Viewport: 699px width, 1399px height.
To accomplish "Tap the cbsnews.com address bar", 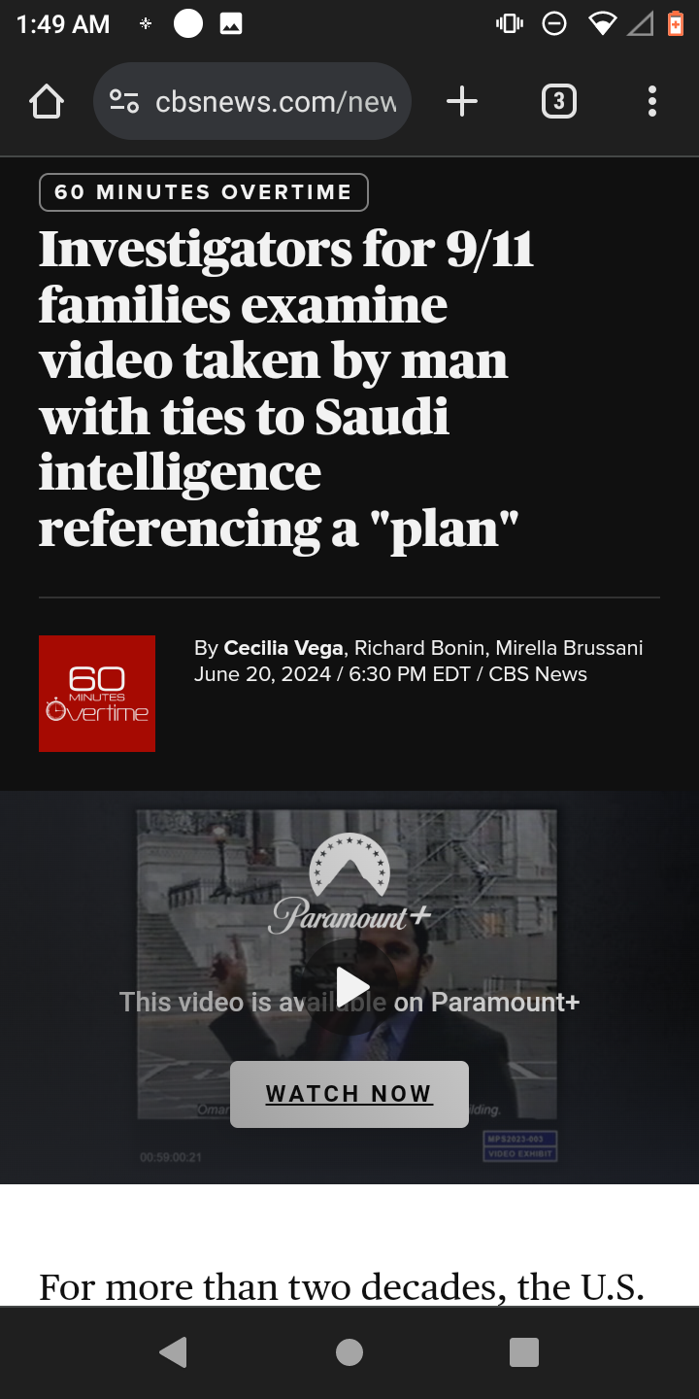I will tap(252, 101).
